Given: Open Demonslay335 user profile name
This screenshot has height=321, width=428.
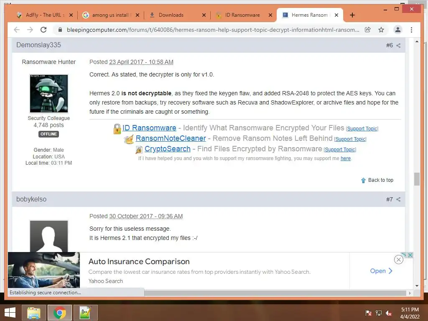Looking at the screenshot, I should 38,45.
